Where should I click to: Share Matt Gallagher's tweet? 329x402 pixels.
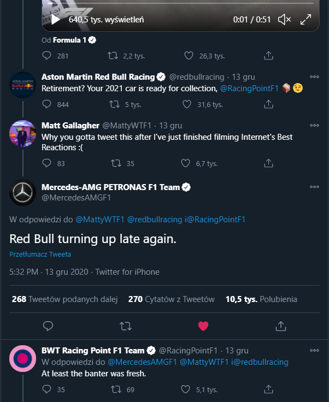tap(269, 163)
